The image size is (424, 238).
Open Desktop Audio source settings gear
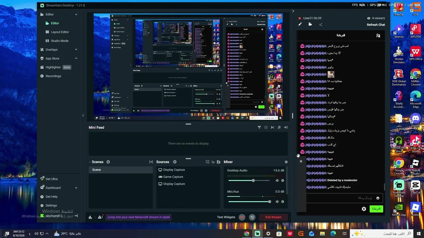[283, 180]
